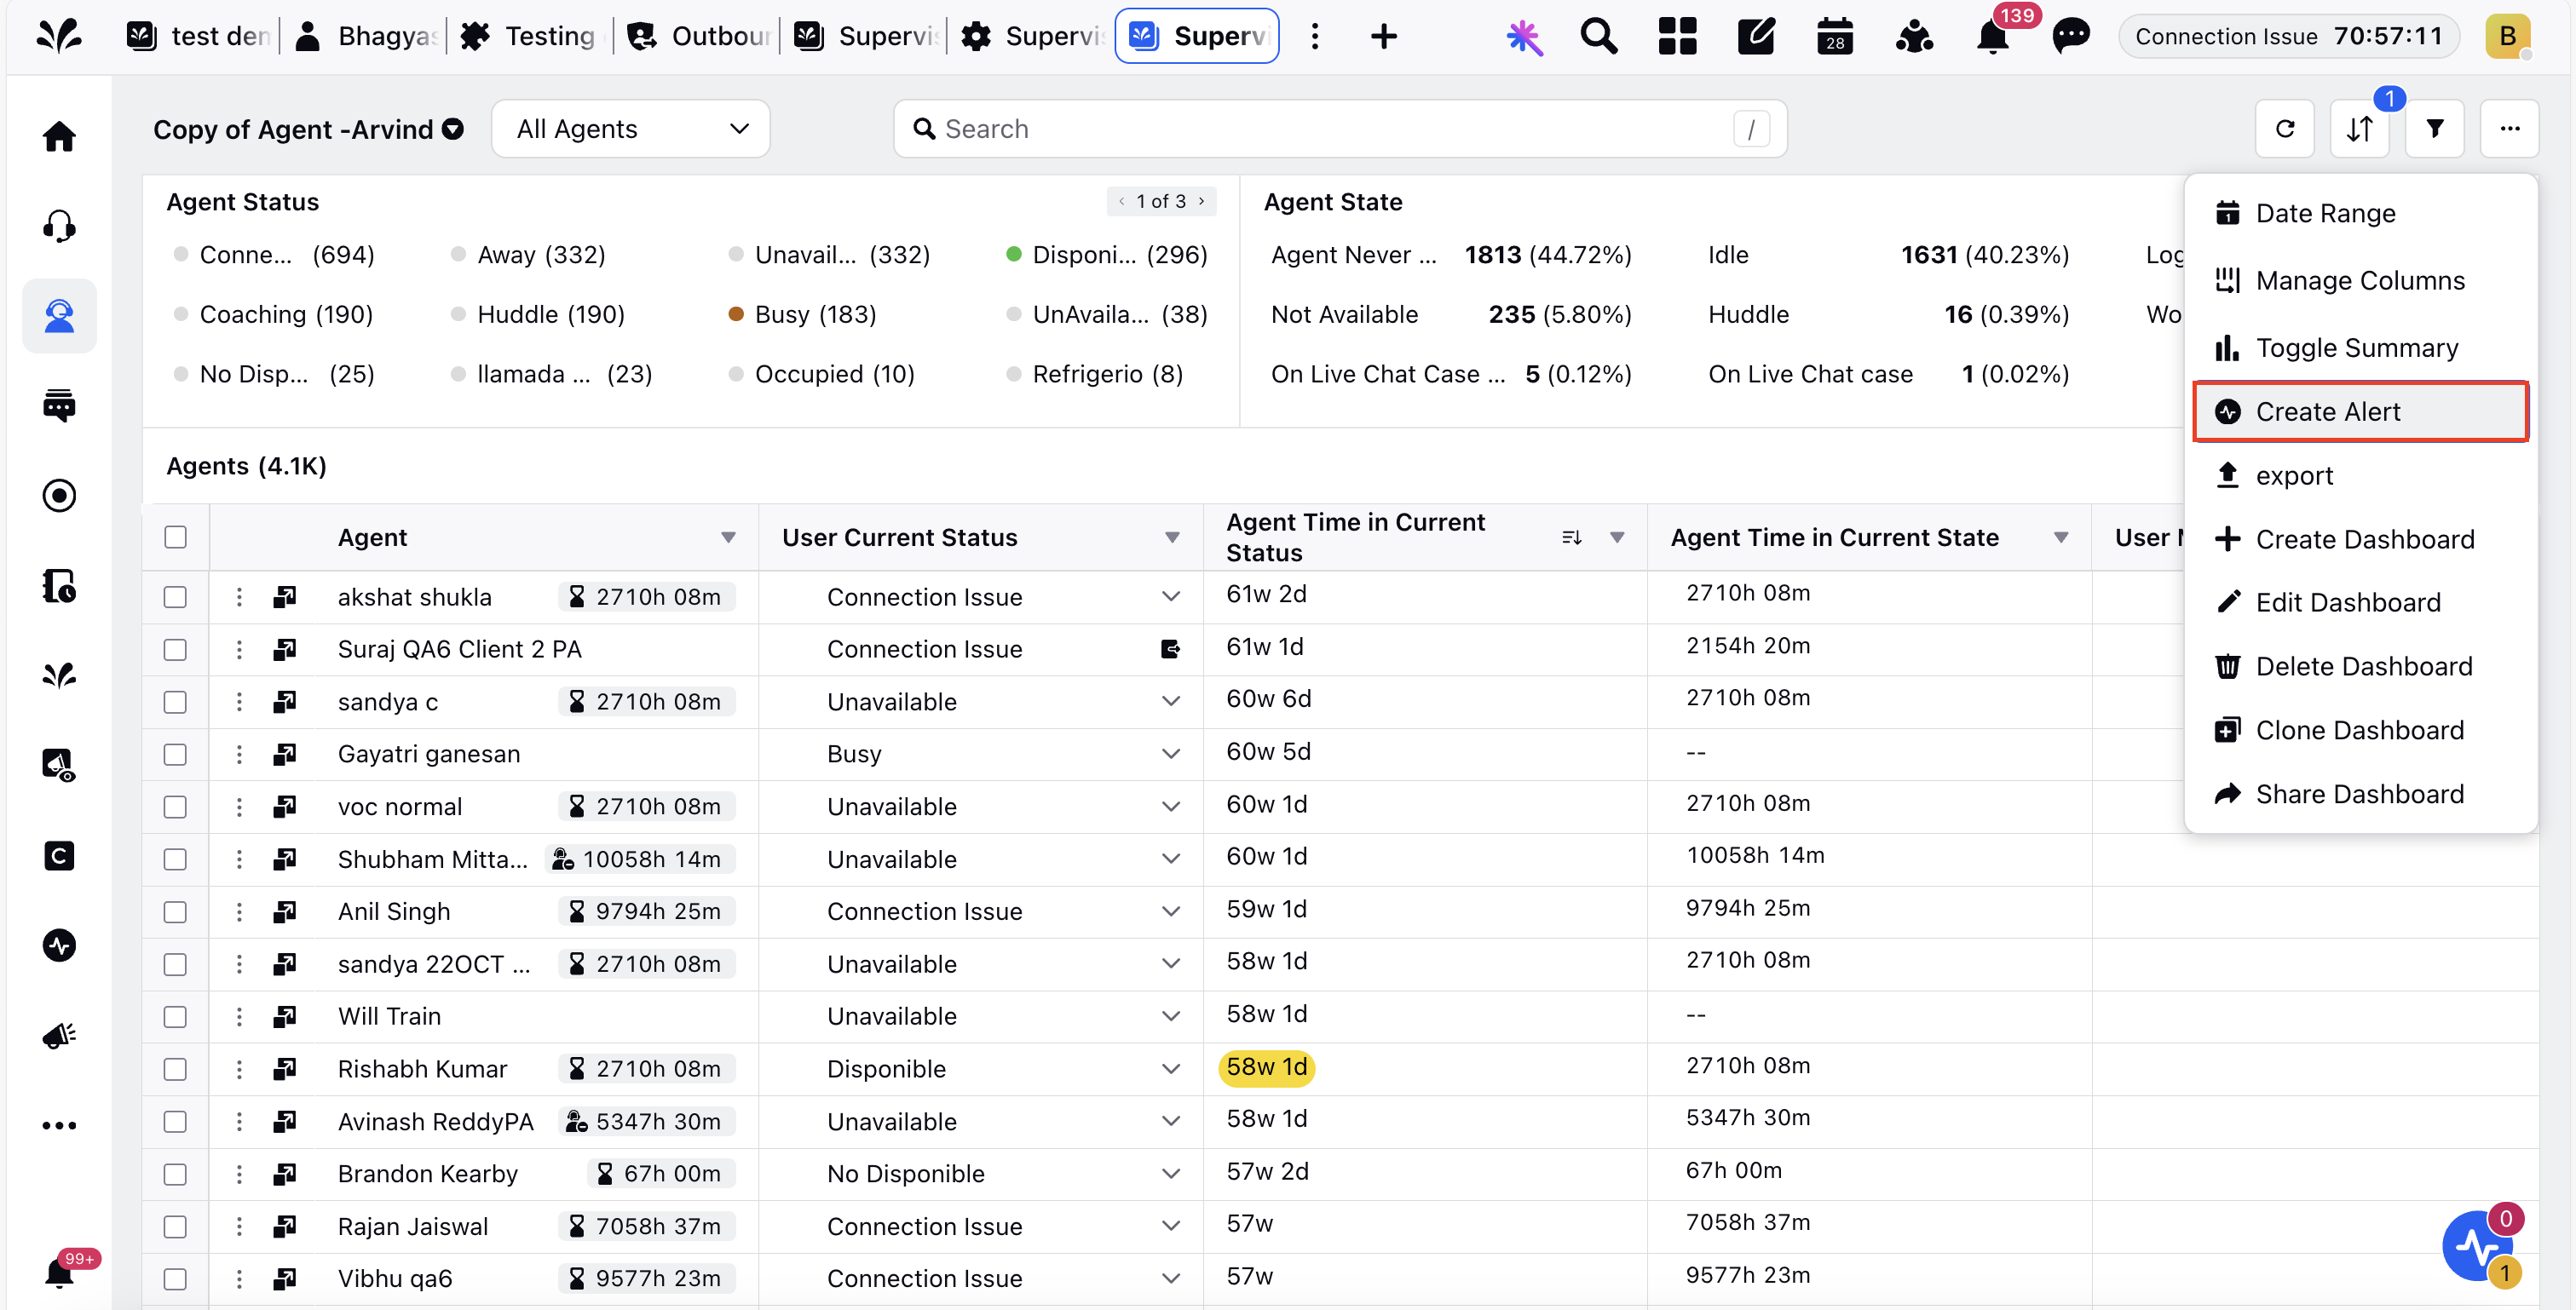2576x1310 pixels.
Task: Click sort icon on Agent Time in Current Status
Action: [x=1571, y=537]
